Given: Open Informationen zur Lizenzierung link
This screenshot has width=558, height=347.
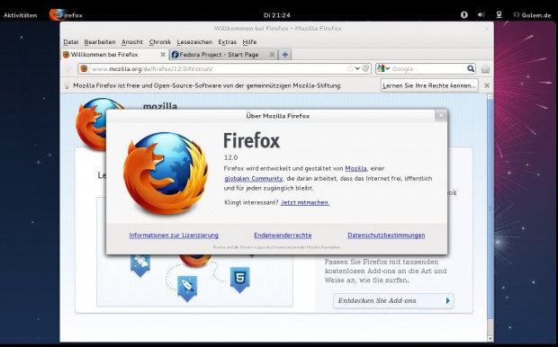Looking at the screenshot, I should click(174, 235).
